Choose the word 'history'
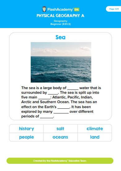The width and height of the screenshot is (121, 171). pos(26,129)
